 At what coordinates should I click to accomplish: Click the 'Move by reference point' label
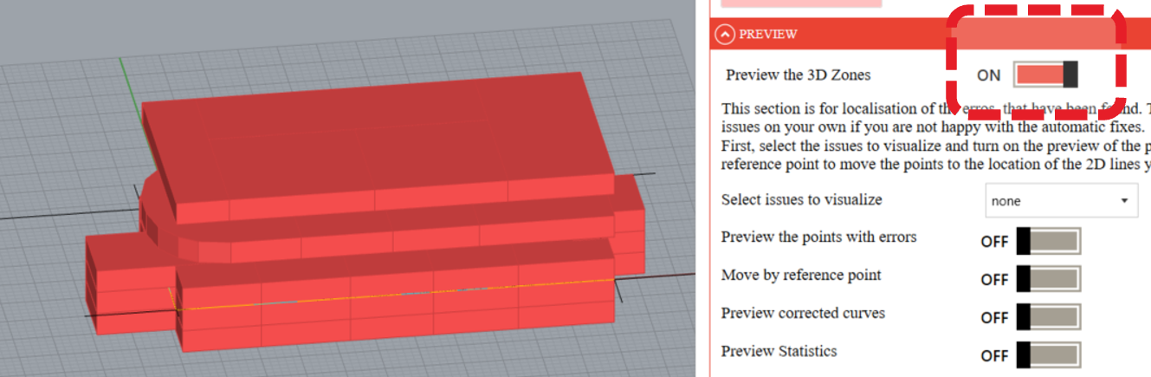tap(801, 275)
